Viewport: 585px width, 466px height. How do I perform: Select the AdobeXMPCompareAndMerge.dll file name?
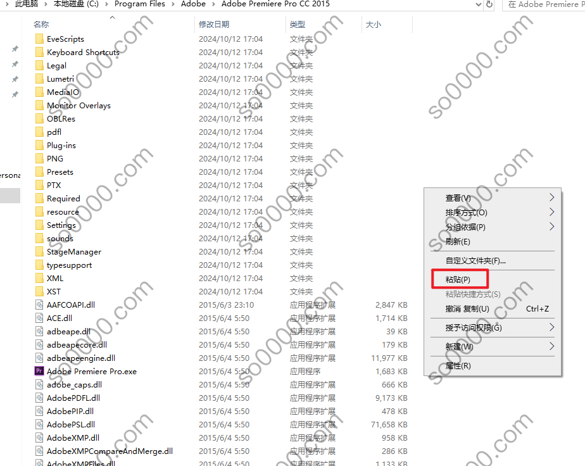[110, 451]
